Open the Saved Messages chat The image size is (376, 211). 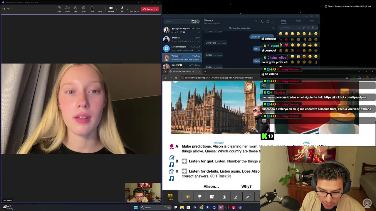pyautogui.click(x=182, y=48)
